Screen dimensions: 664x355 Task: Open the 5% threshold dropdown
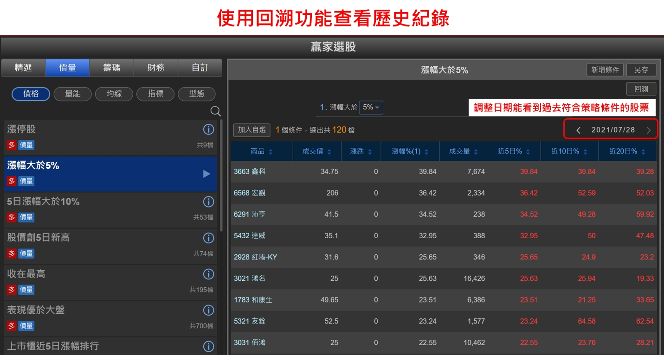[371, 108]
